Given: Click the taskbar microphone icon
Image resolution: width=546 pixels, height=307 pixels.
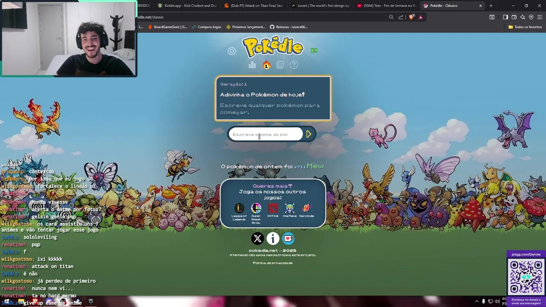Looking at the screenshot, I should (x=484, y=301).
